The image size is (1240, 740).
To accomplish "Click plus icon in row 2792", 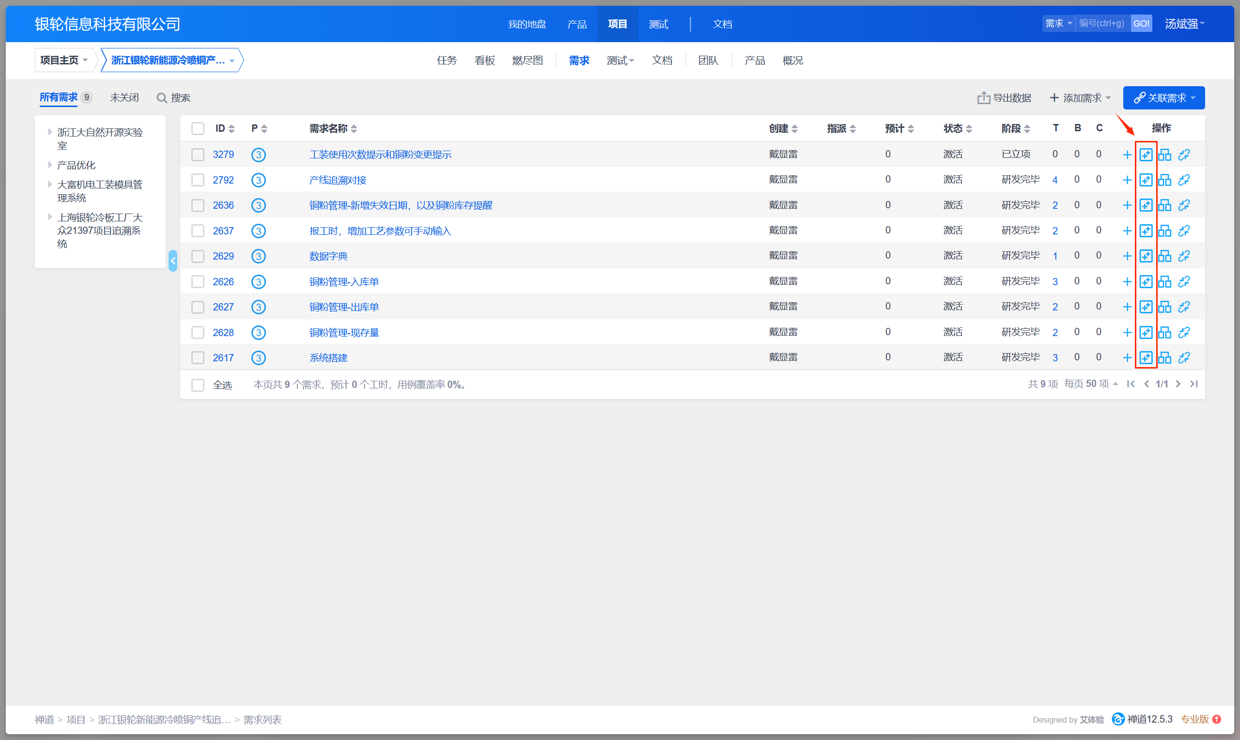I will click(x=1127, y=180).
